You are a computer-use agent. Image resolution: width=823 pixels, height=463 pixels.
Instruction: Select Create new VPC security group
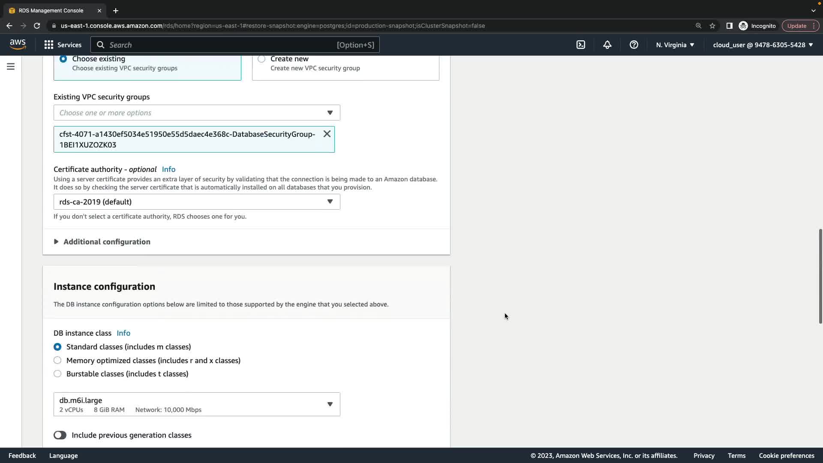[261, 59]
